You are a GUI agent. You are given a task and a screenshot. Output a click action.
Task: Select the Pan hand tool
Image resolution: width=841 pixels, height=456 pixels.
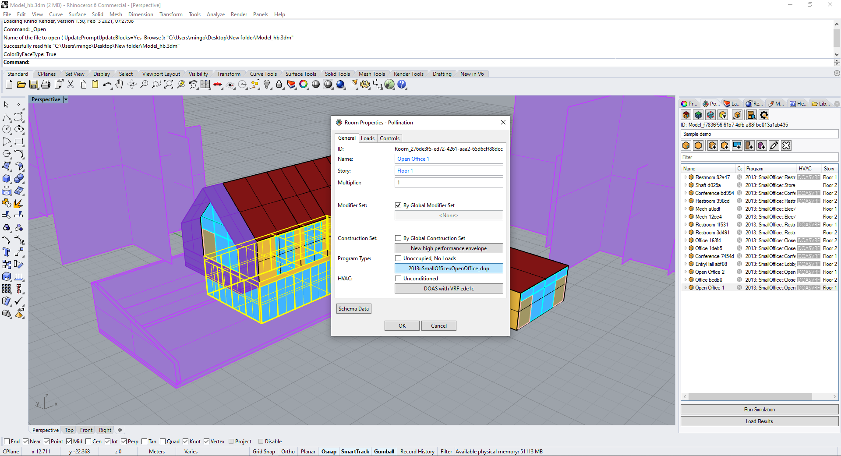pos(119,85)
